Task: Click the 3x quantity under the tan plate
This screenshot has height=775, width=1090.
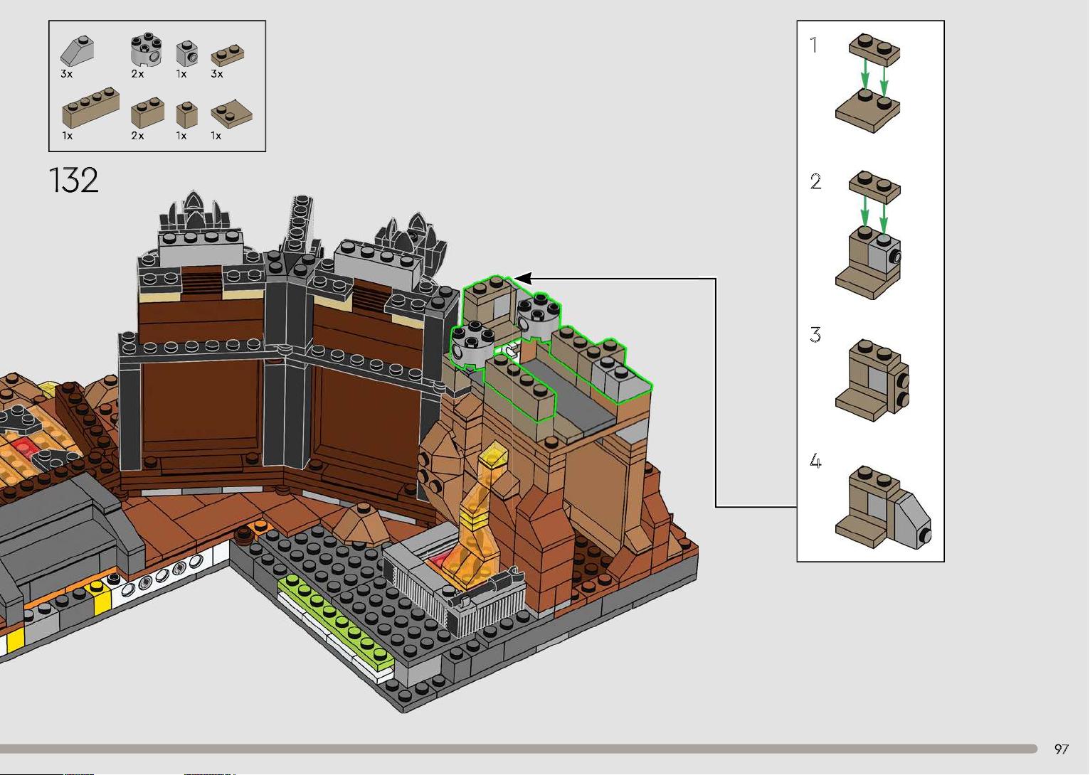Action: point(217,74)
